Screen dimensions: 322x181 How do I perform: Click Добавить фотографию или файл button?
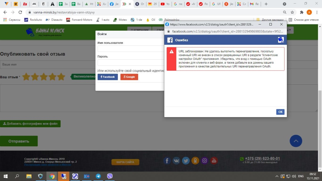click(30, 124)
